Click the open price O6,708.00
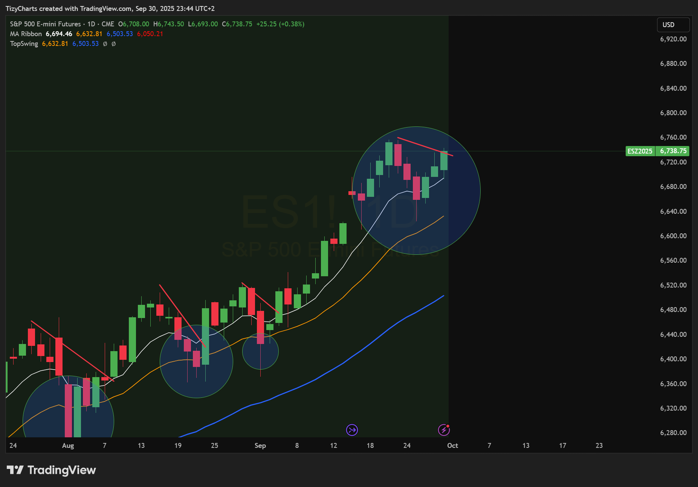 [134, 24]
